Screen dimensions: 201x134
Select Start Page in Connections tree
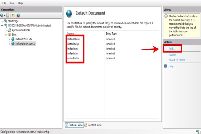pos(13,21)
